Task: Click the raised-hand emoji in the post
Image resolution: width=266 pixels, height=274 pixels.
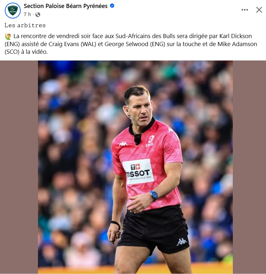Action: (8, 36)
